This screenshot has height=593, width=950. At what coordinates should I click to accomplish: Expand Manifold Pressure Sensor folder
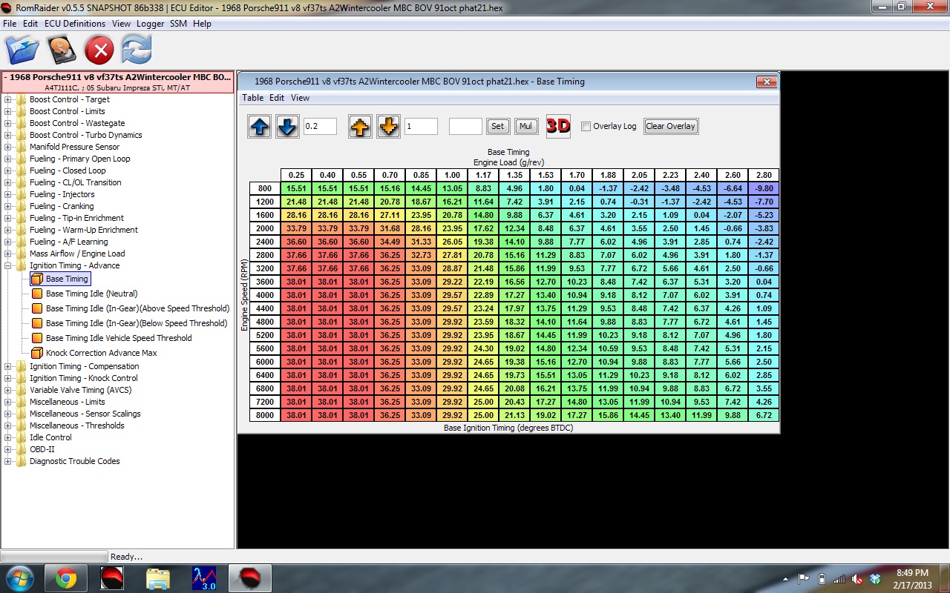[8, 147]
